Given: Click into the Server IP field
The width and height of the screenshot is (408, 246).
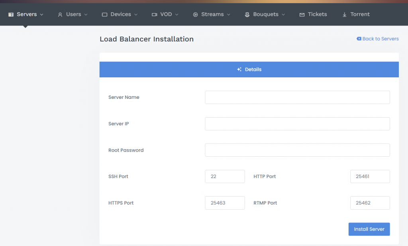Looking at the screenshot, I should coord(297,124).
